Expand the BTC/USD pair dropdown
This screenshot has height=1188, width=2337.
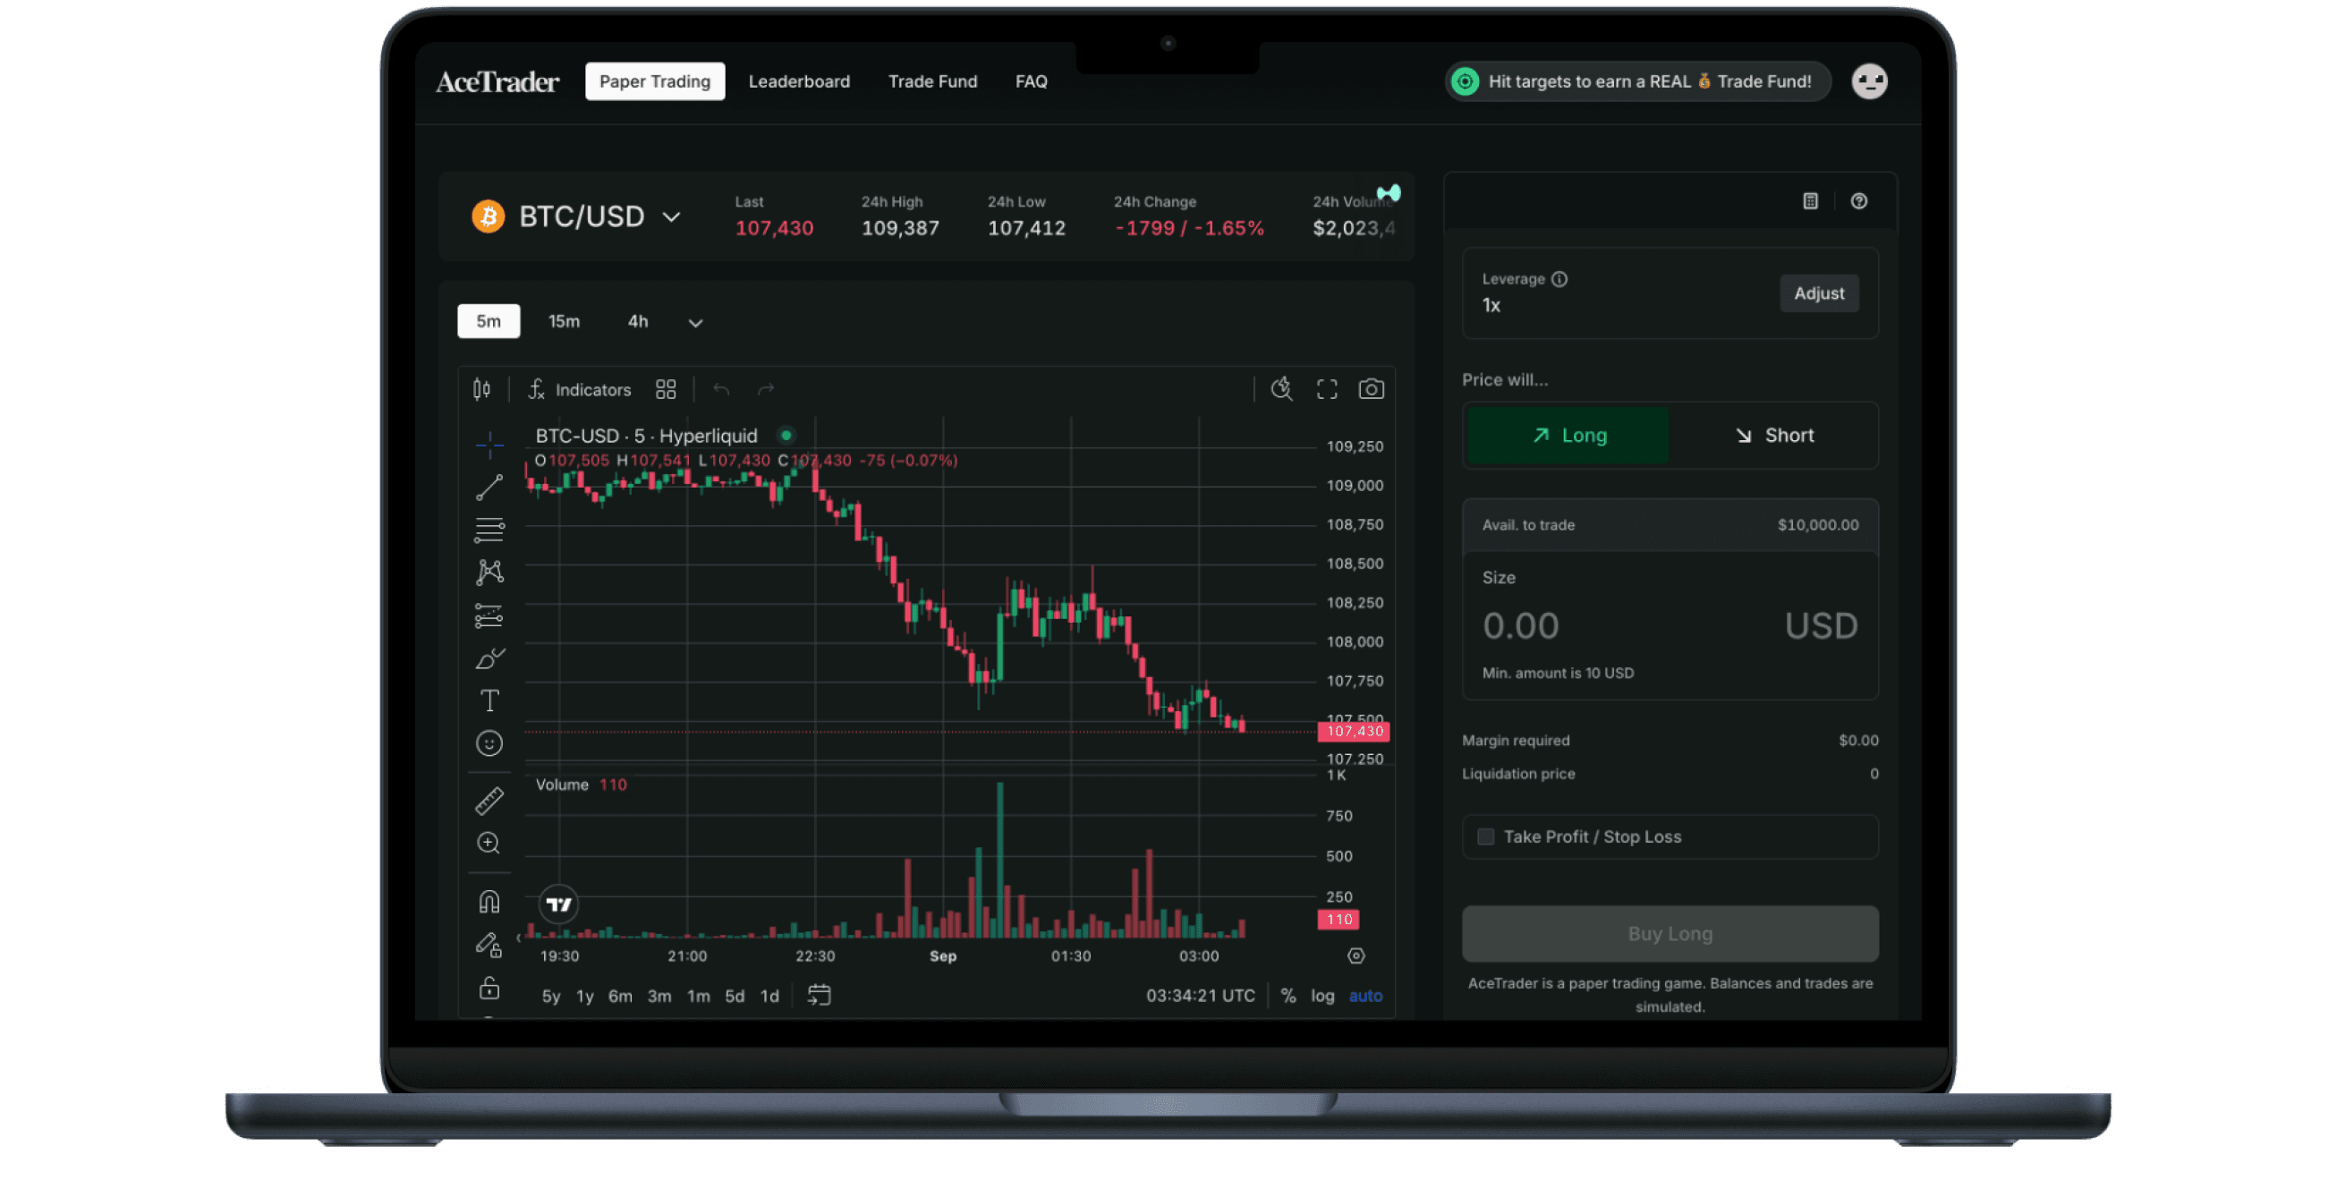pyautogui.click(x=671, y=216)
